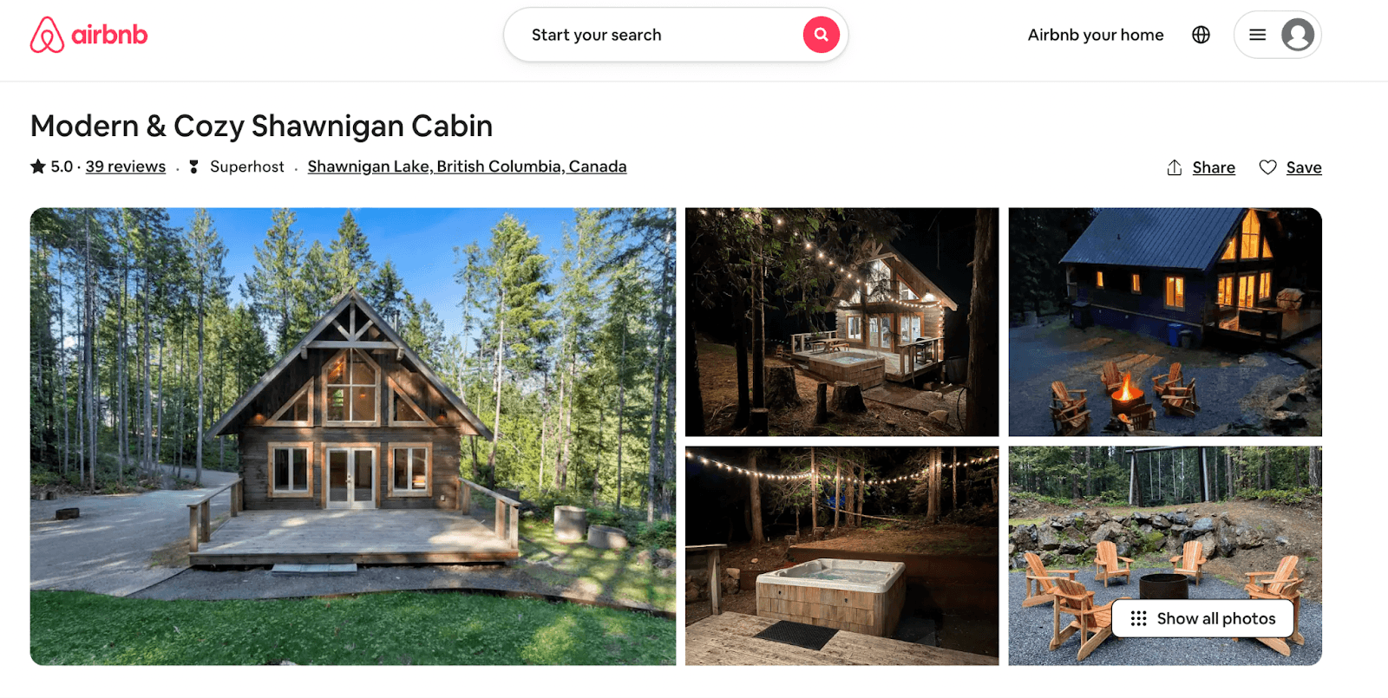
Task: Click the heart save icon
Action: [1267, 167]
